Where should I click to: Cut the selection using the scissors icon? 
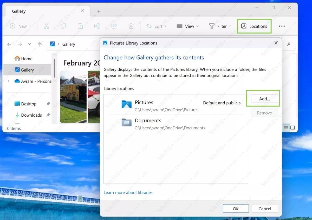pyautogui.click(x=46, y=26)
